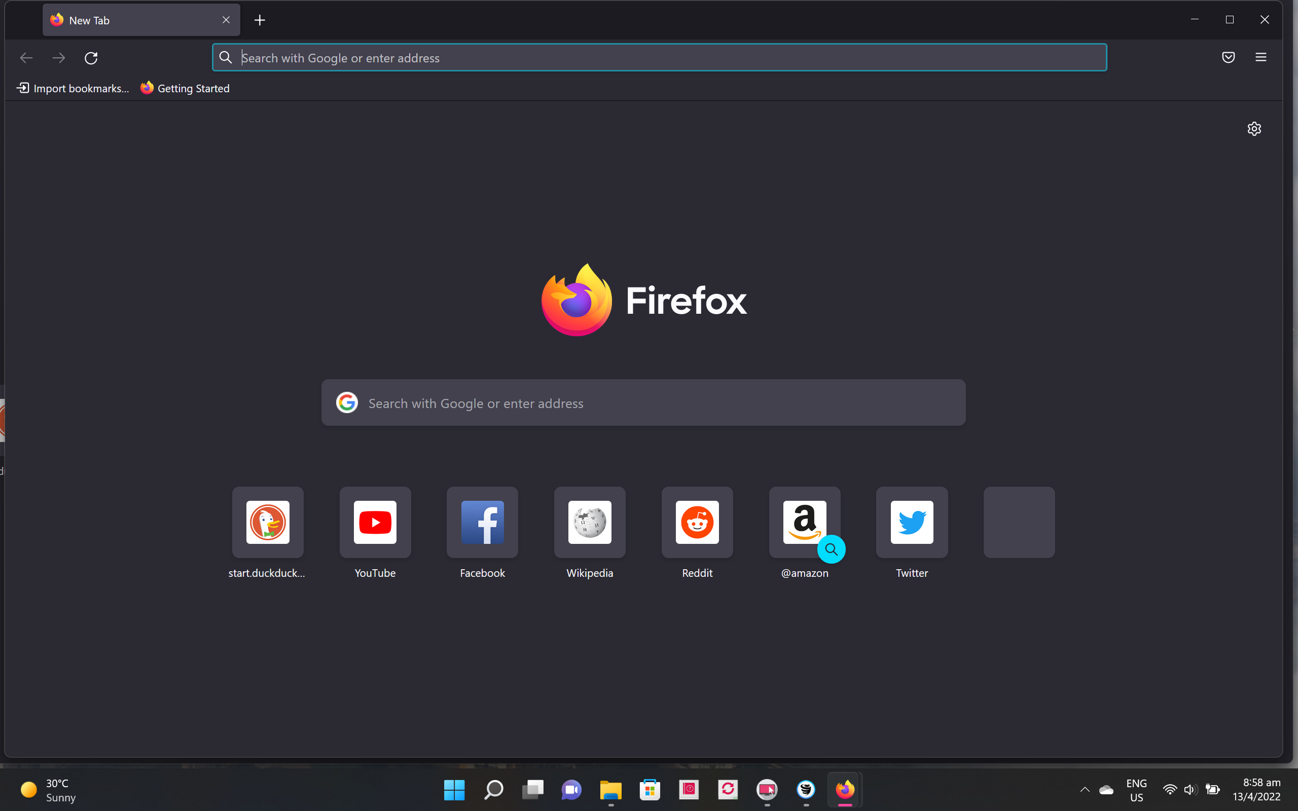This screenshot has height=811, width=1298.
Task: Click the Reload page icon
Action: point(91,58)
